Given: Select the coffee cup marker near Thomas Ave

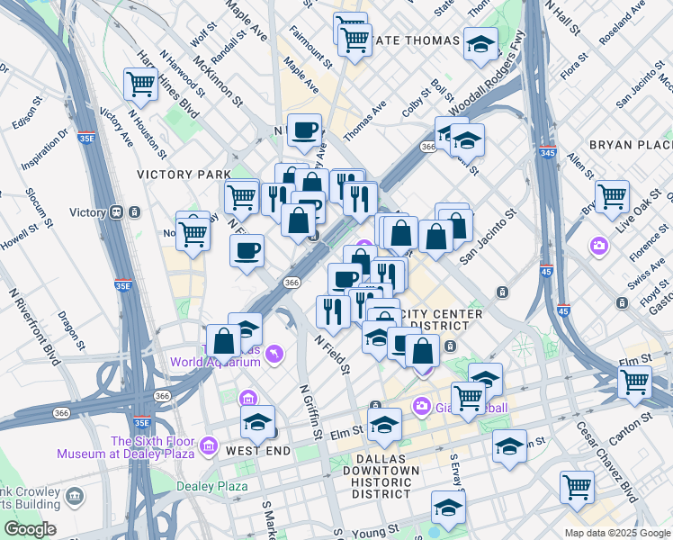Looking at the screenshot, I should tap(304, 130).
